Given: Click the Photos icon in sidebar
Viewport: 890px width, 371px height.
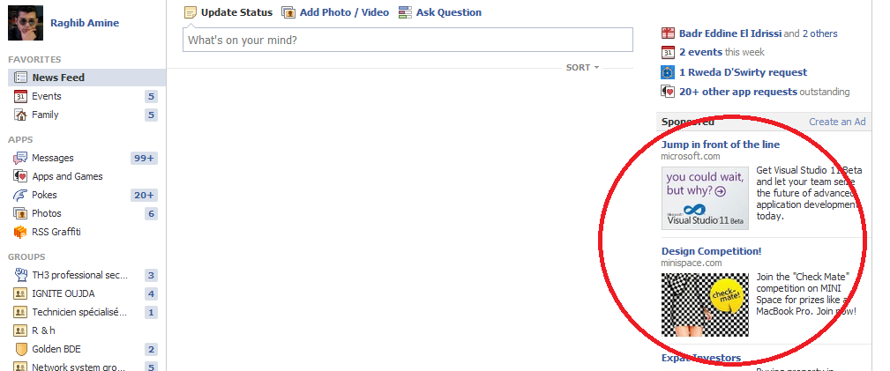Looking at the screenshot, I should [20, 214].
